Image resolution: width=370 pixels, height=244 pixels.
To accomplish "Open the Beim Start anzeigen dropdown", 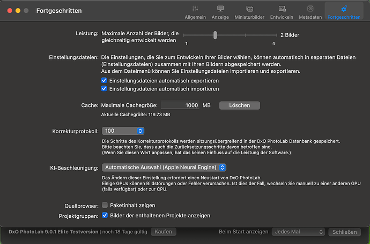I will coord(298,232).
